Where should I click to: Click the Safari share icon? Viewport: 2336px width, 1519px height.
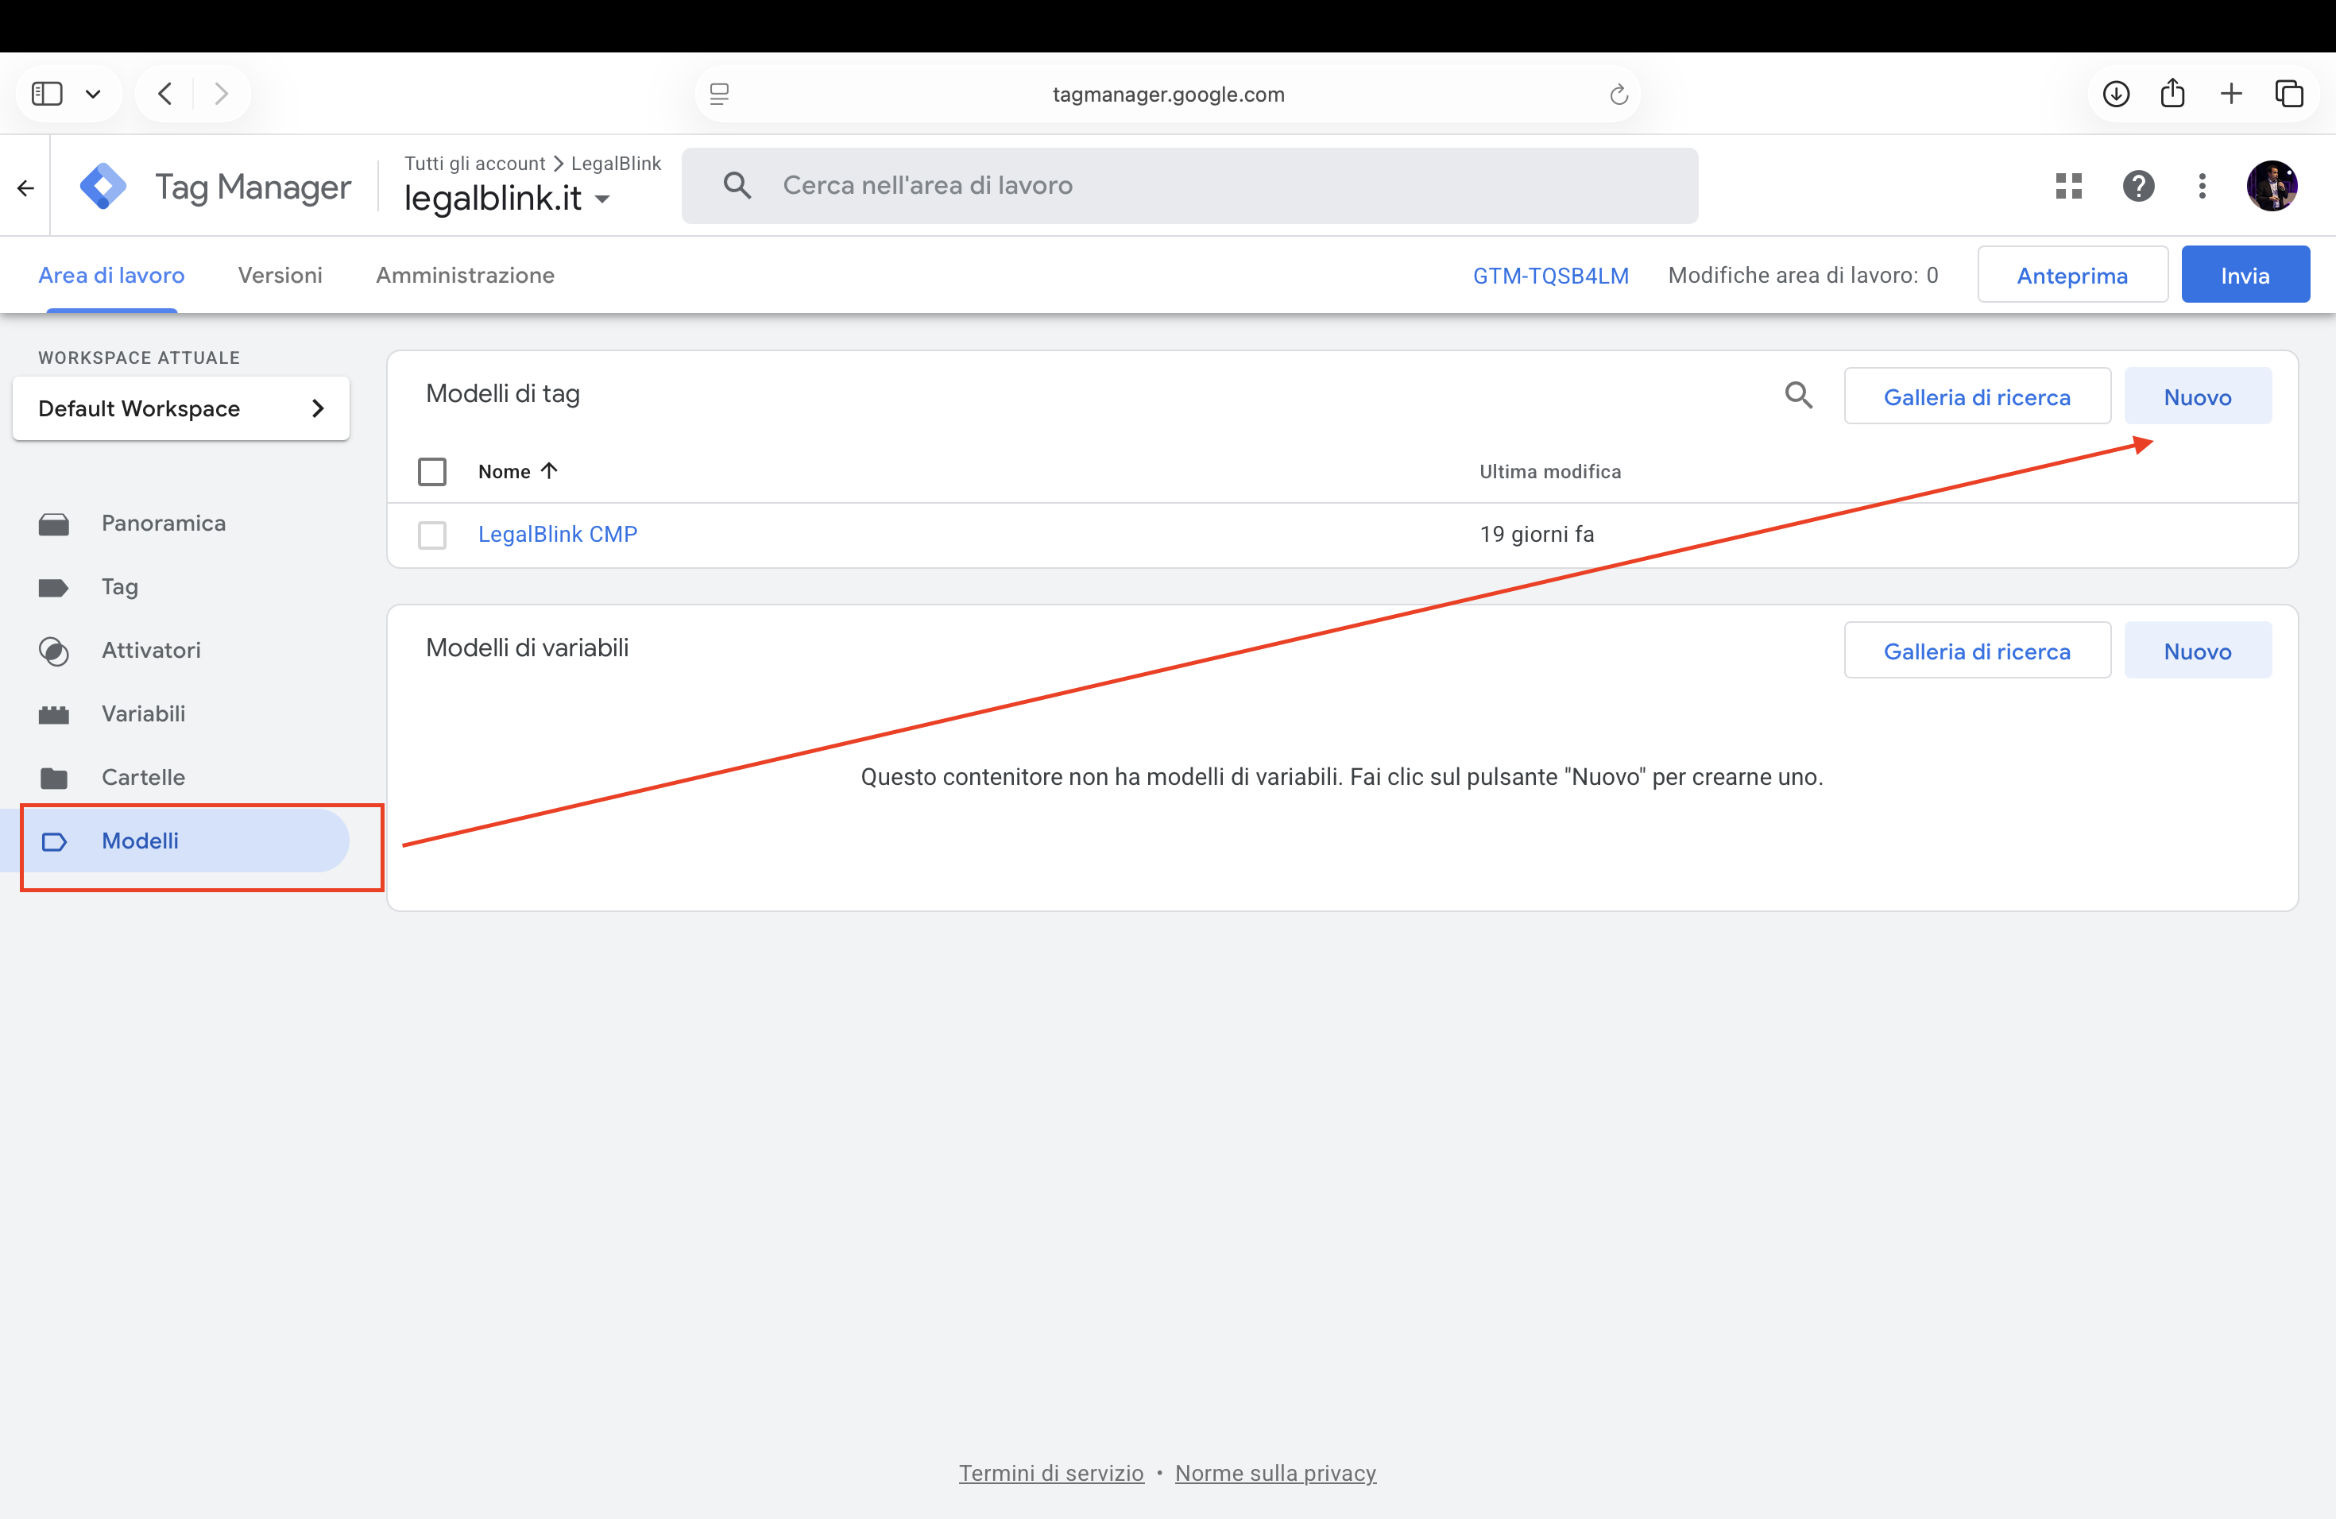point(2172,95)
